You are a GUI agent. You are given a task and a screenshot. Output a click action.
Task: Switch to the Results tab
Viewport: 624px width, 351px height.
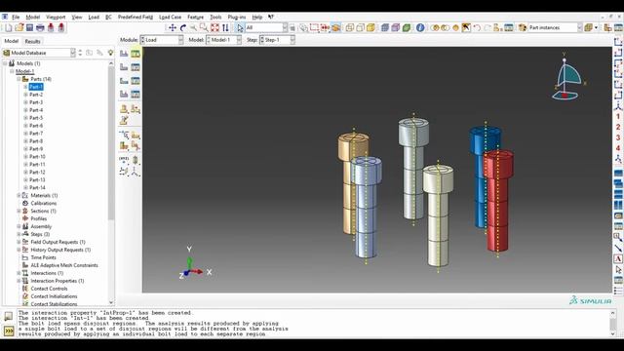[x=32, y=41]
